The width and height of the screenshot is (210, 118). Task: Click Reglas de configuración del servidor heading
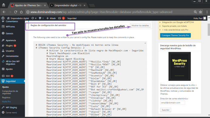point(48,25)
